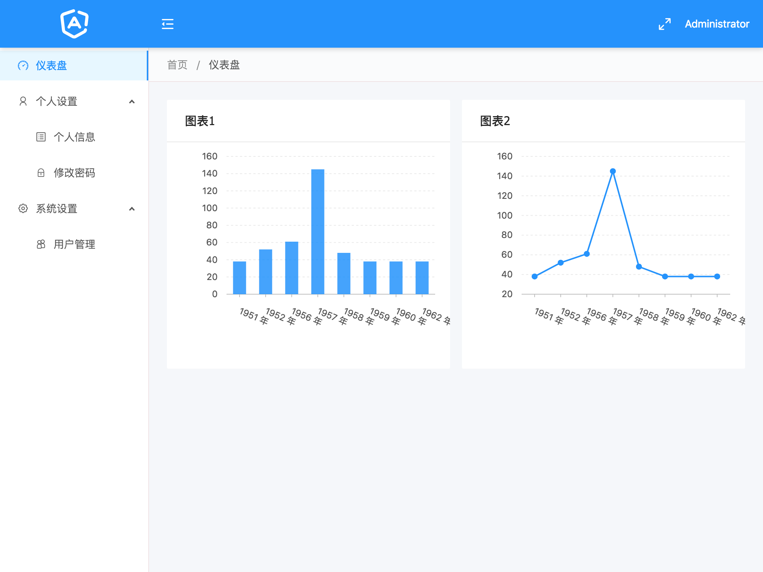The width and height of the screenshot is (763, 572).
Task: Collapse the 系统设置 submenu arrow
Action: (132, 209)
